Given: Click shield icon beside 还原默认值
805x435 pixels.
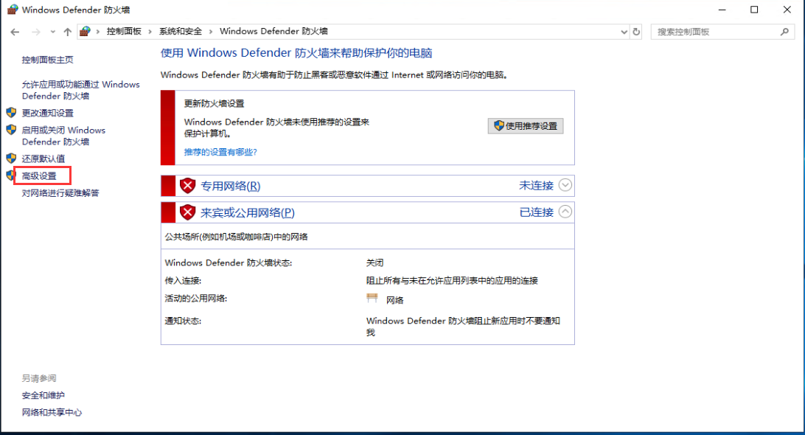Looking at the screenshot, I should (11, 159).
